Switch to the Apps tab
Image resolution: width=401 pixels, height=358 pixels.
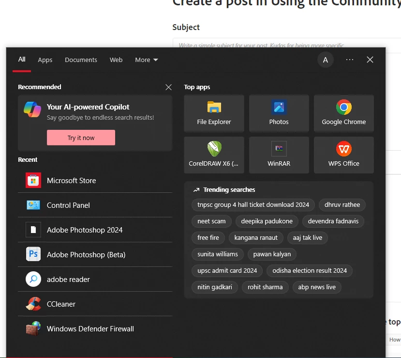pos(45,60)
